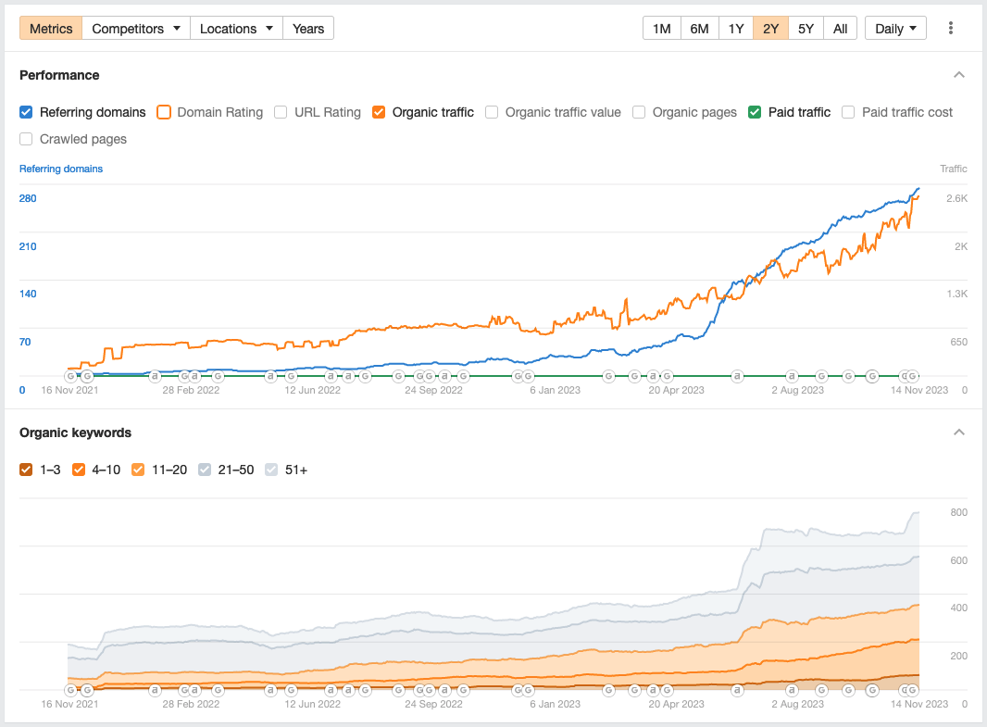Select the 5Y time range button
987x727 pixels.
click(x=806, y=29)
